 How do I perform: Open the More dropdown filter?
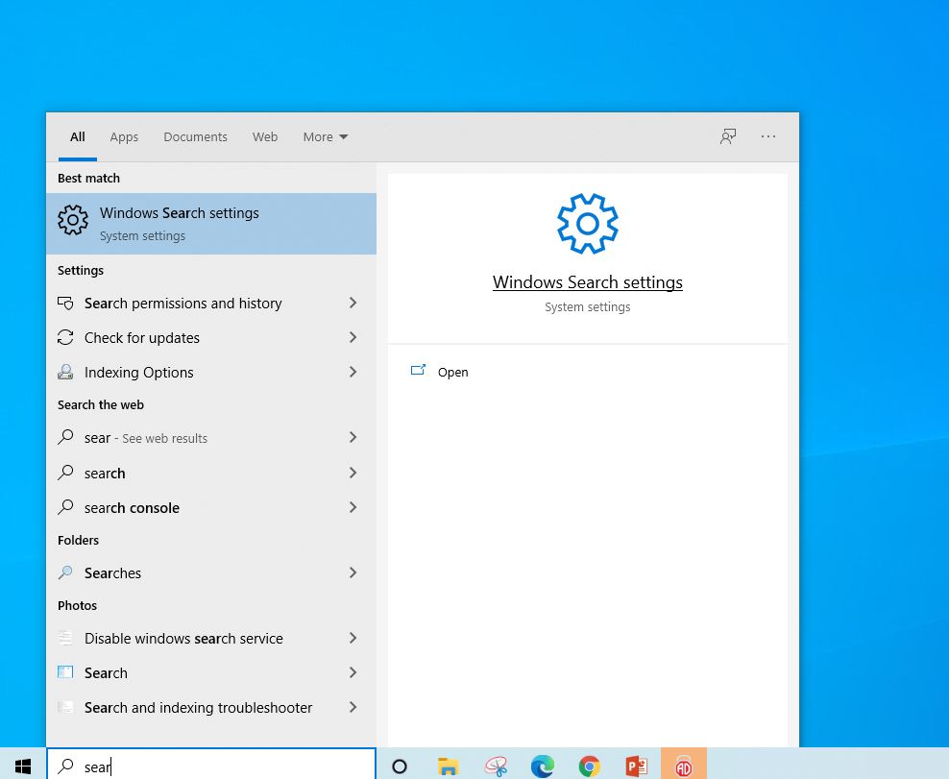(326, 136)
